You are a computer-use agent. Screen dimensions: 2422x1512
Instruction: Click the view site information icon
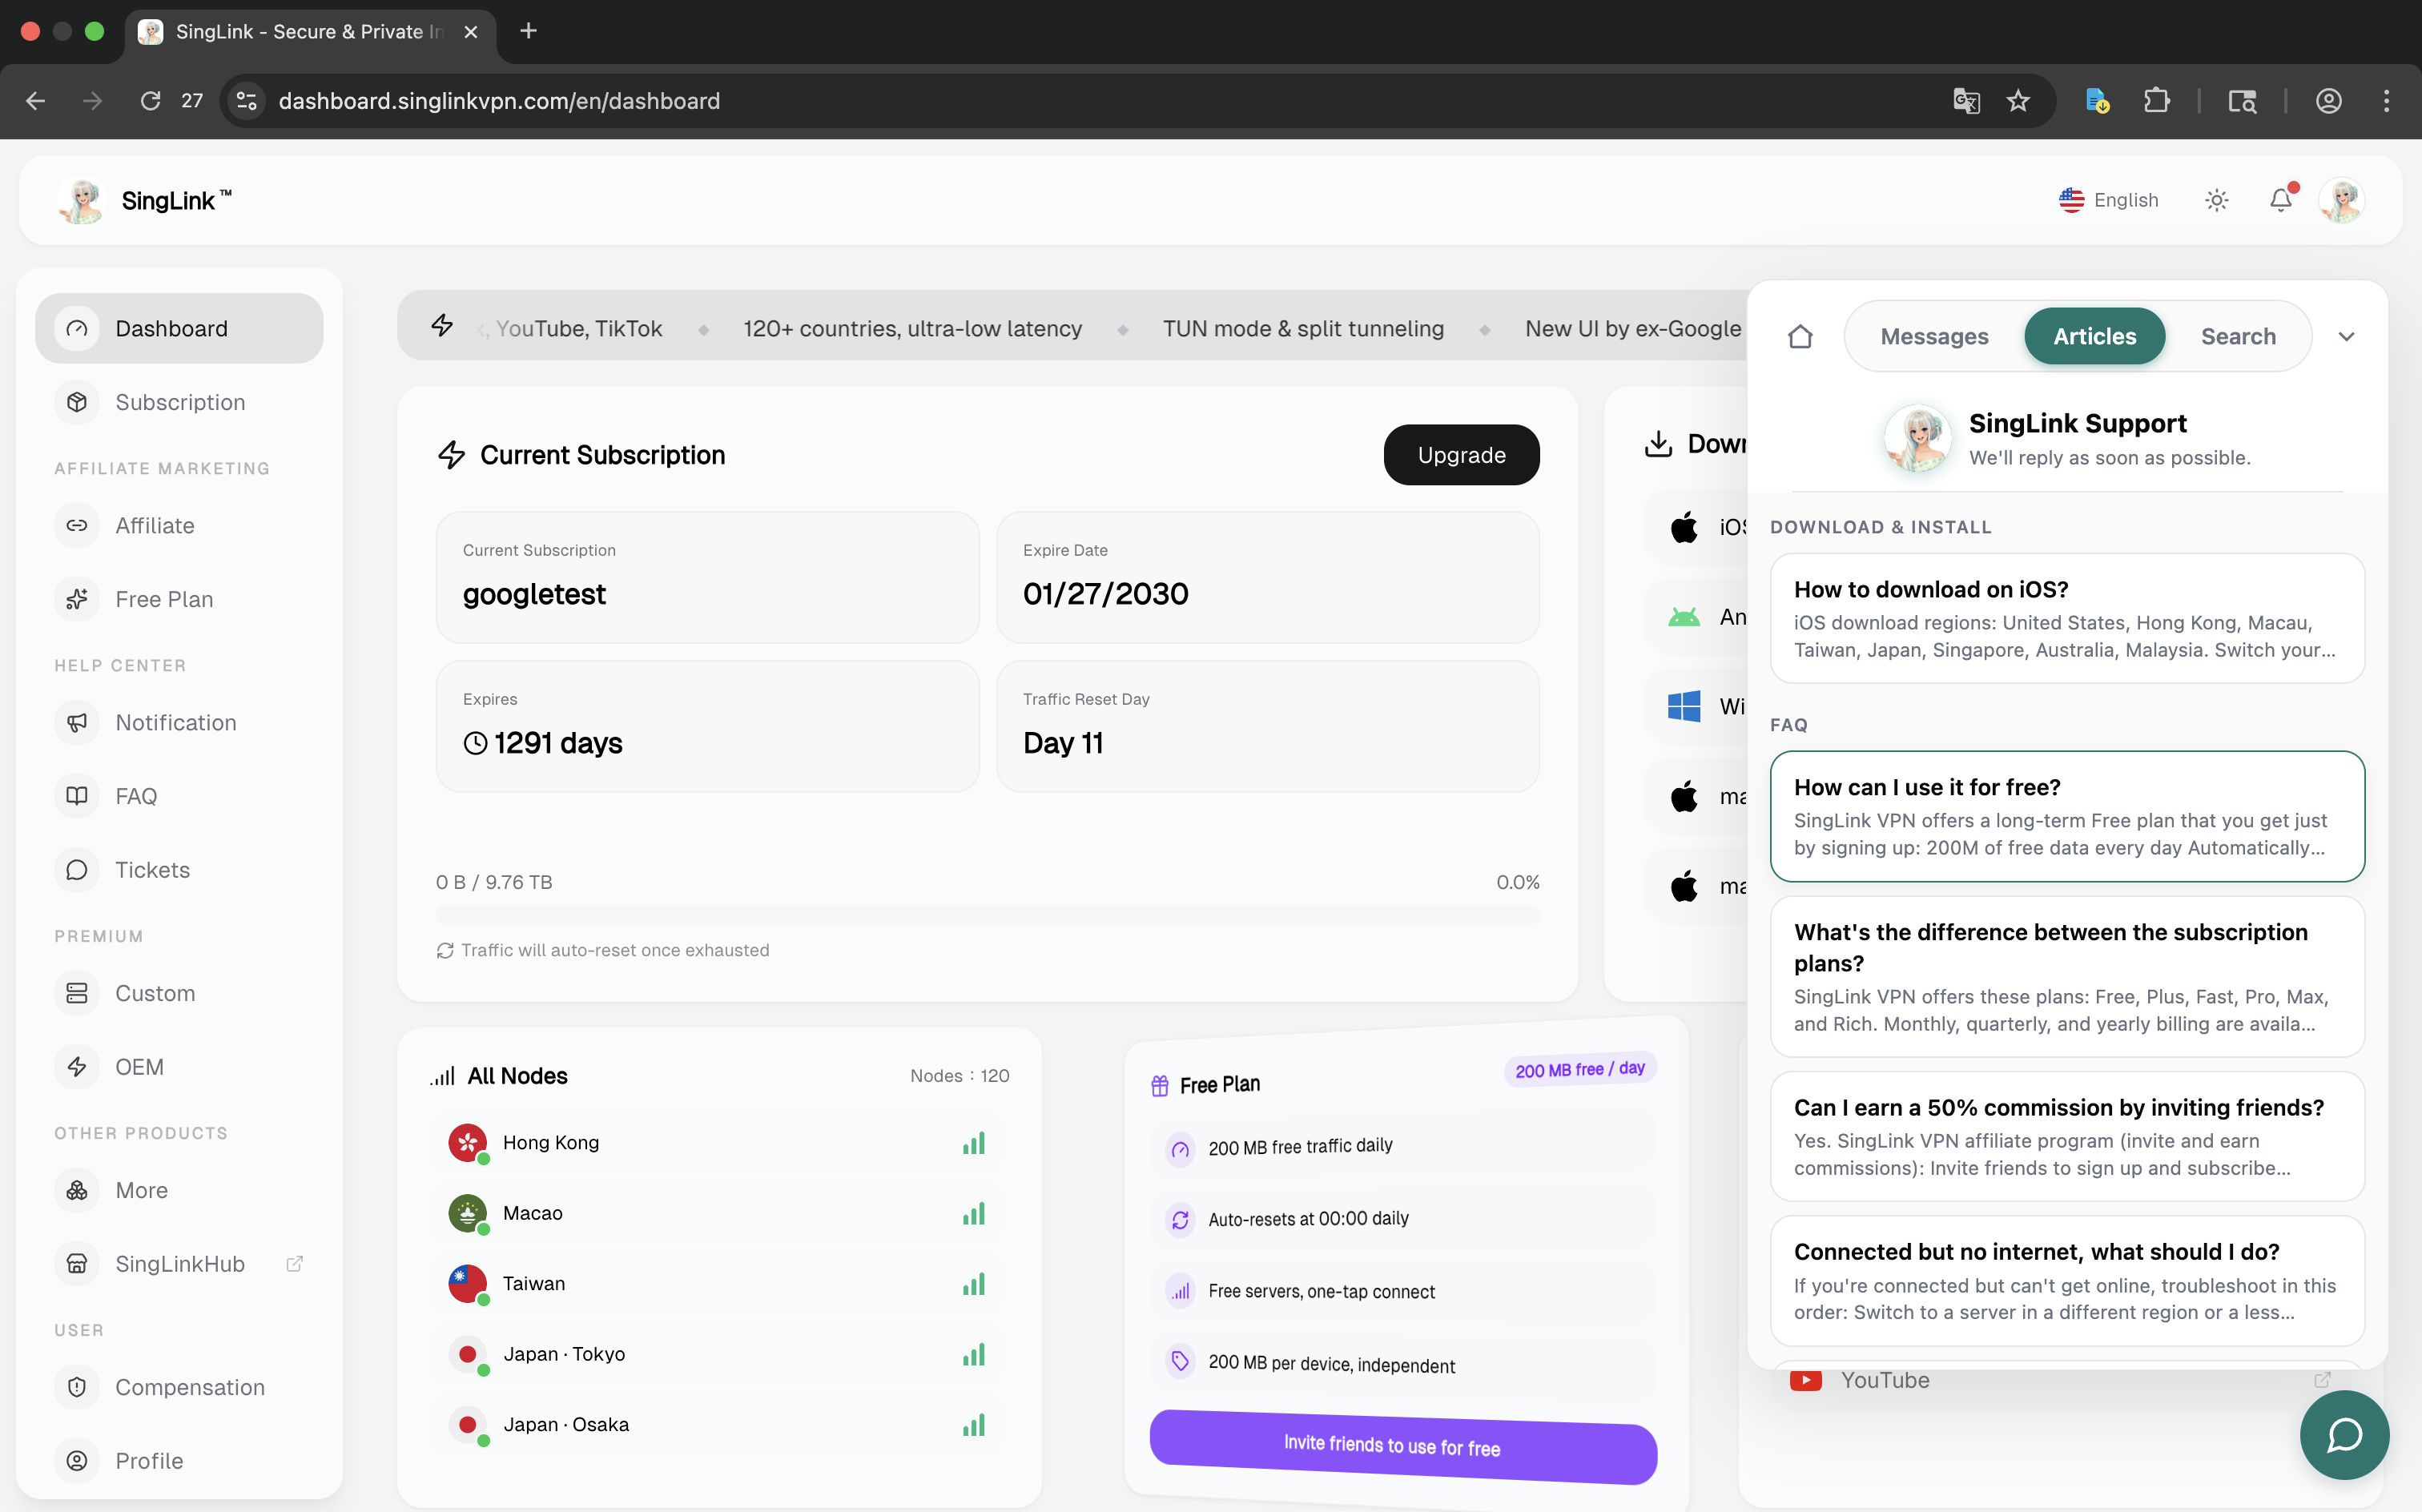pyautogui.click(x=247, y=101)
